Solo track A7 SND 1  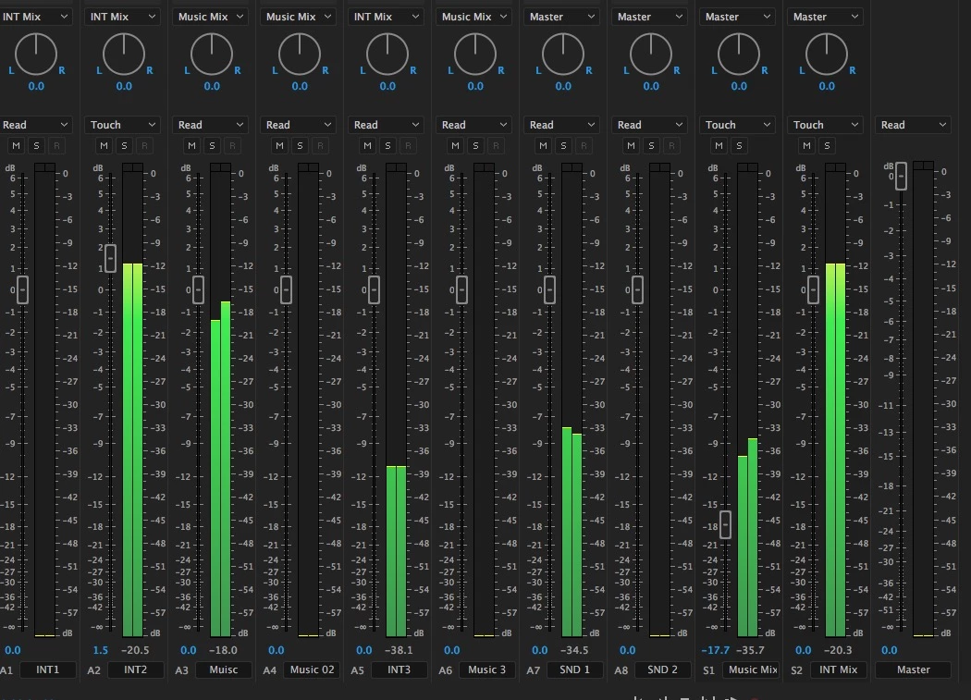564,145
